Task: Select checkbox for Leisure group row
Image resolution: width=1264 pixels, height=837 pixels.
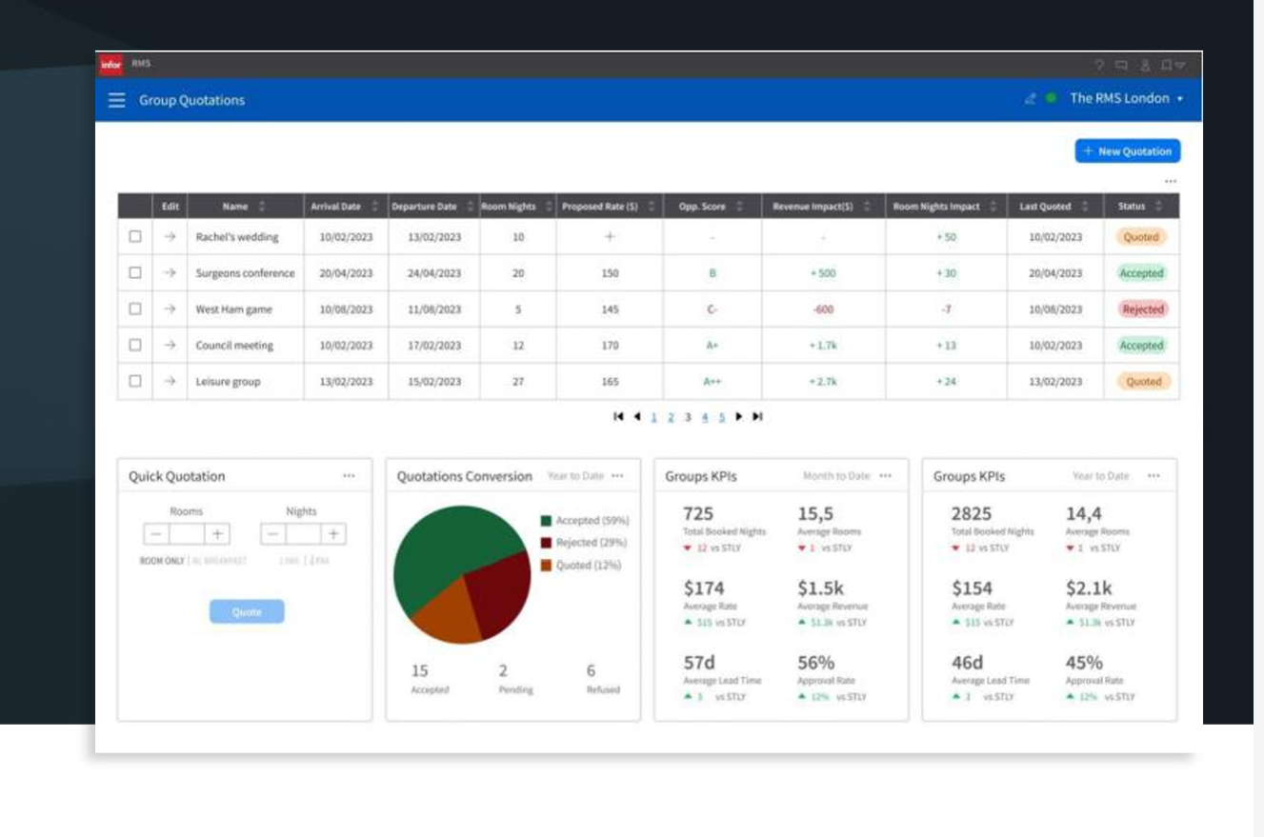Action: [135, 381]
